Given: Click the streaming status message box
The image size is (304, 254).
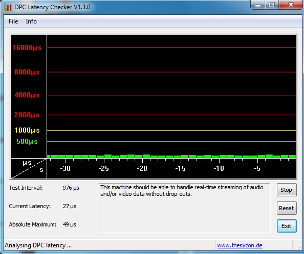Looking at the screenshot, I should click(x=185, y=208).
